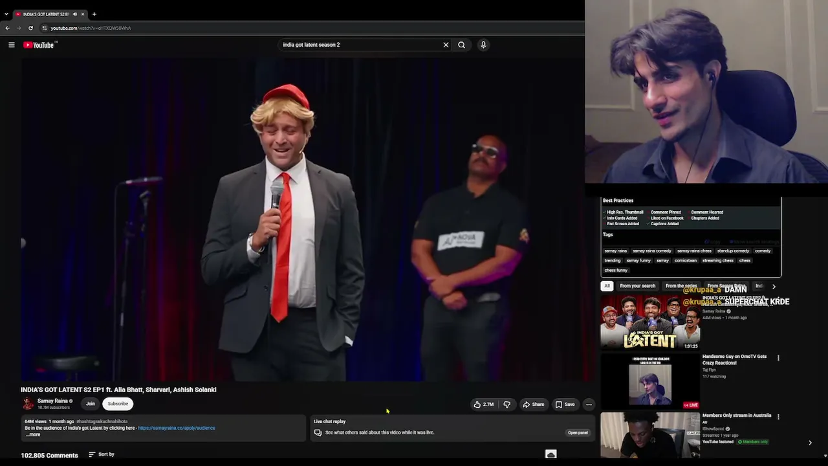Click the live chat replay icon
Screen dimensions: 828x466
318,432
